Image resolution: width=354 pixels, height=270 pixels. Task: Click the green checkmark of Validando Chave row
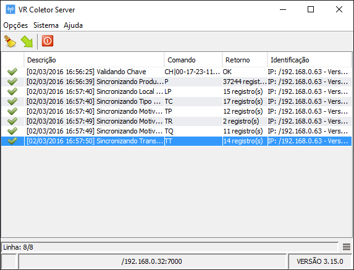pyautogui.click(x=12, y=72)
